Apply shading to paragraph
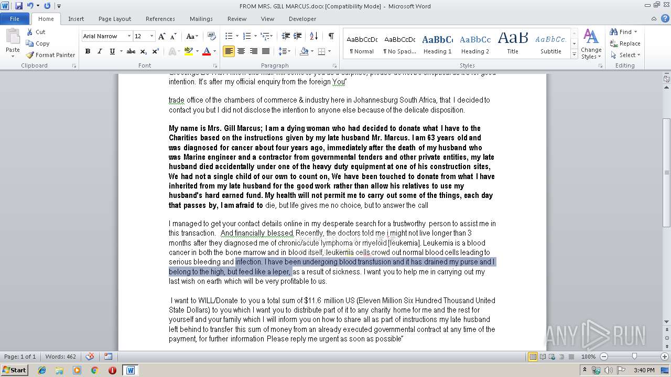The height and width of the screenshot is (377, 671). pos(304,51)
